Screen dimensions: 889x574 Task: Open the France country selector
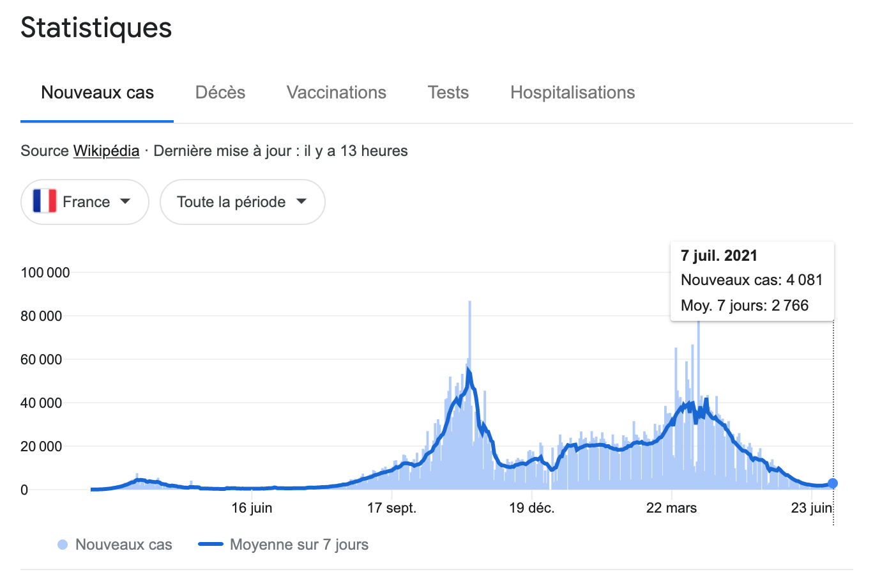[x=85, y=202]
